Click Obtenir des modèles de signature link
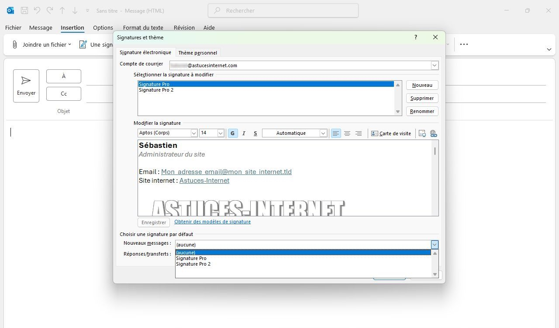559x328 pixels. click(x=212, y=222)
